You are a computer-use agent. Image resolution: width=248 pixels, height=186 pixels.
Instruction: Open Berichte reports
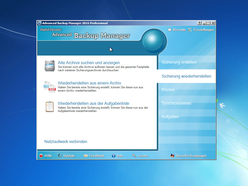coord(179,30)
